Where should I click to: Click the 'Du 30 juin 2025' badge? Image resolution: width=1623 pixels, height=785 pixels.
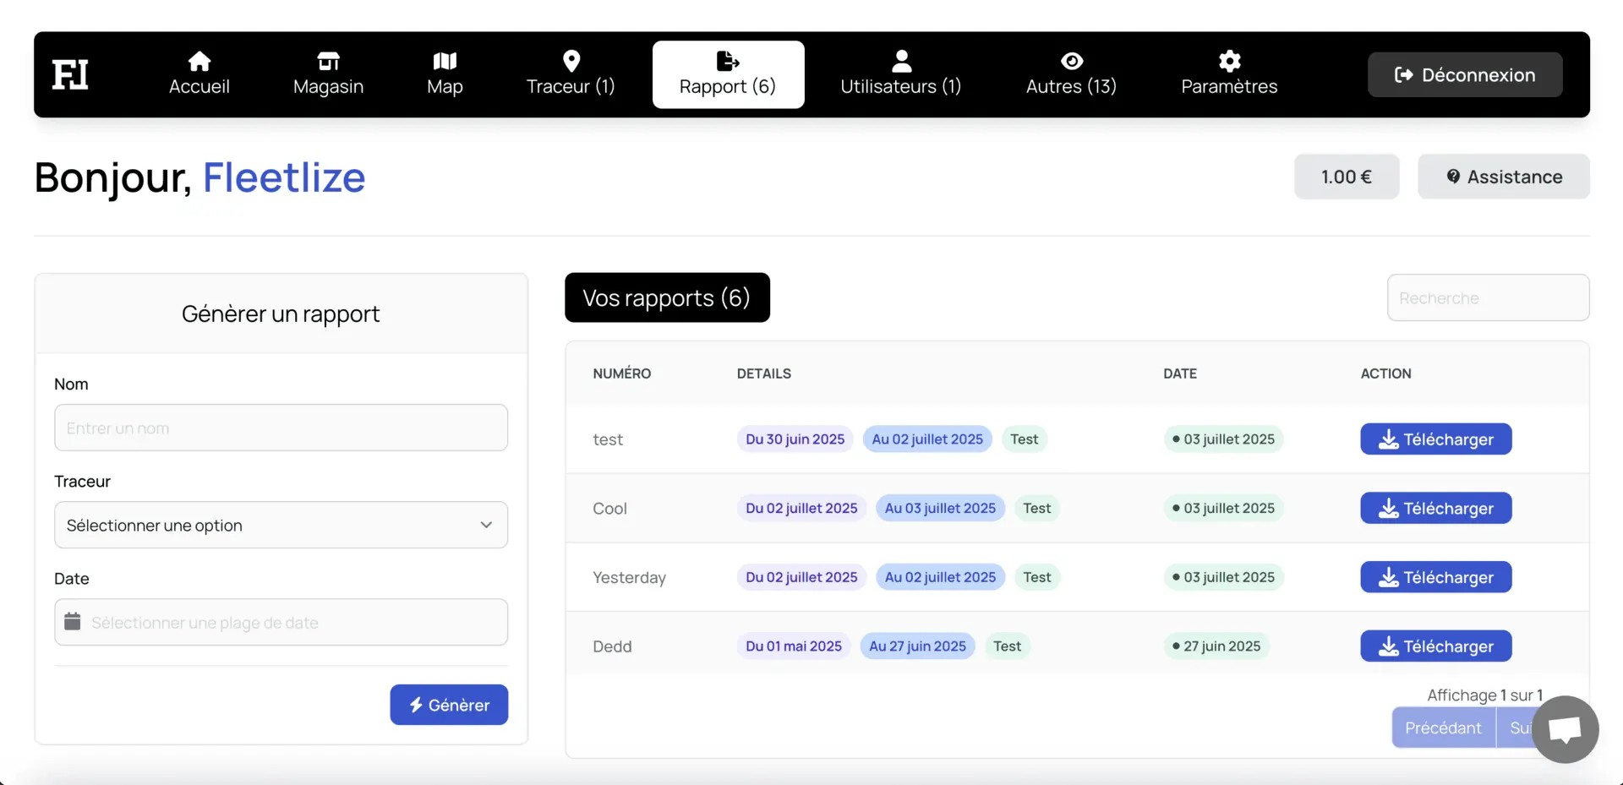point(795,439)
